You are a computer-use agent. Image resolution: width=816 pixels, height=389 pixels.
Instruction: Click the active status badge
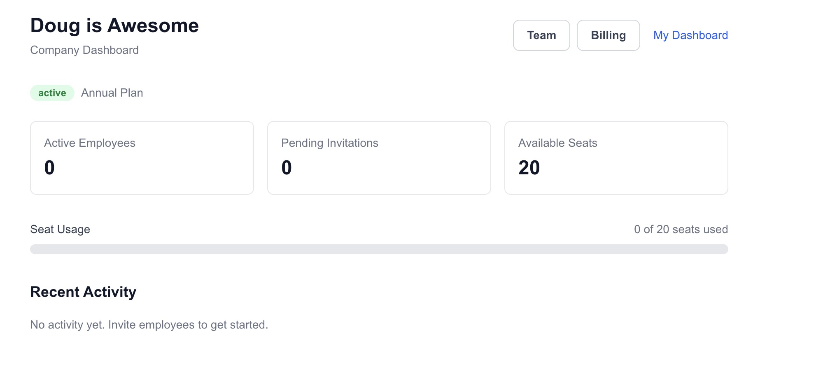pos(52,93)
